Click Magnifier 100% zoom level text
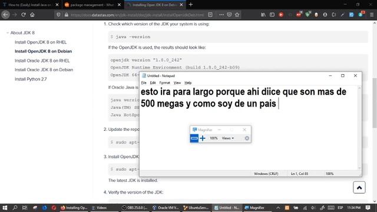Viewport: 377px width, 212px height. coord(213,138)
